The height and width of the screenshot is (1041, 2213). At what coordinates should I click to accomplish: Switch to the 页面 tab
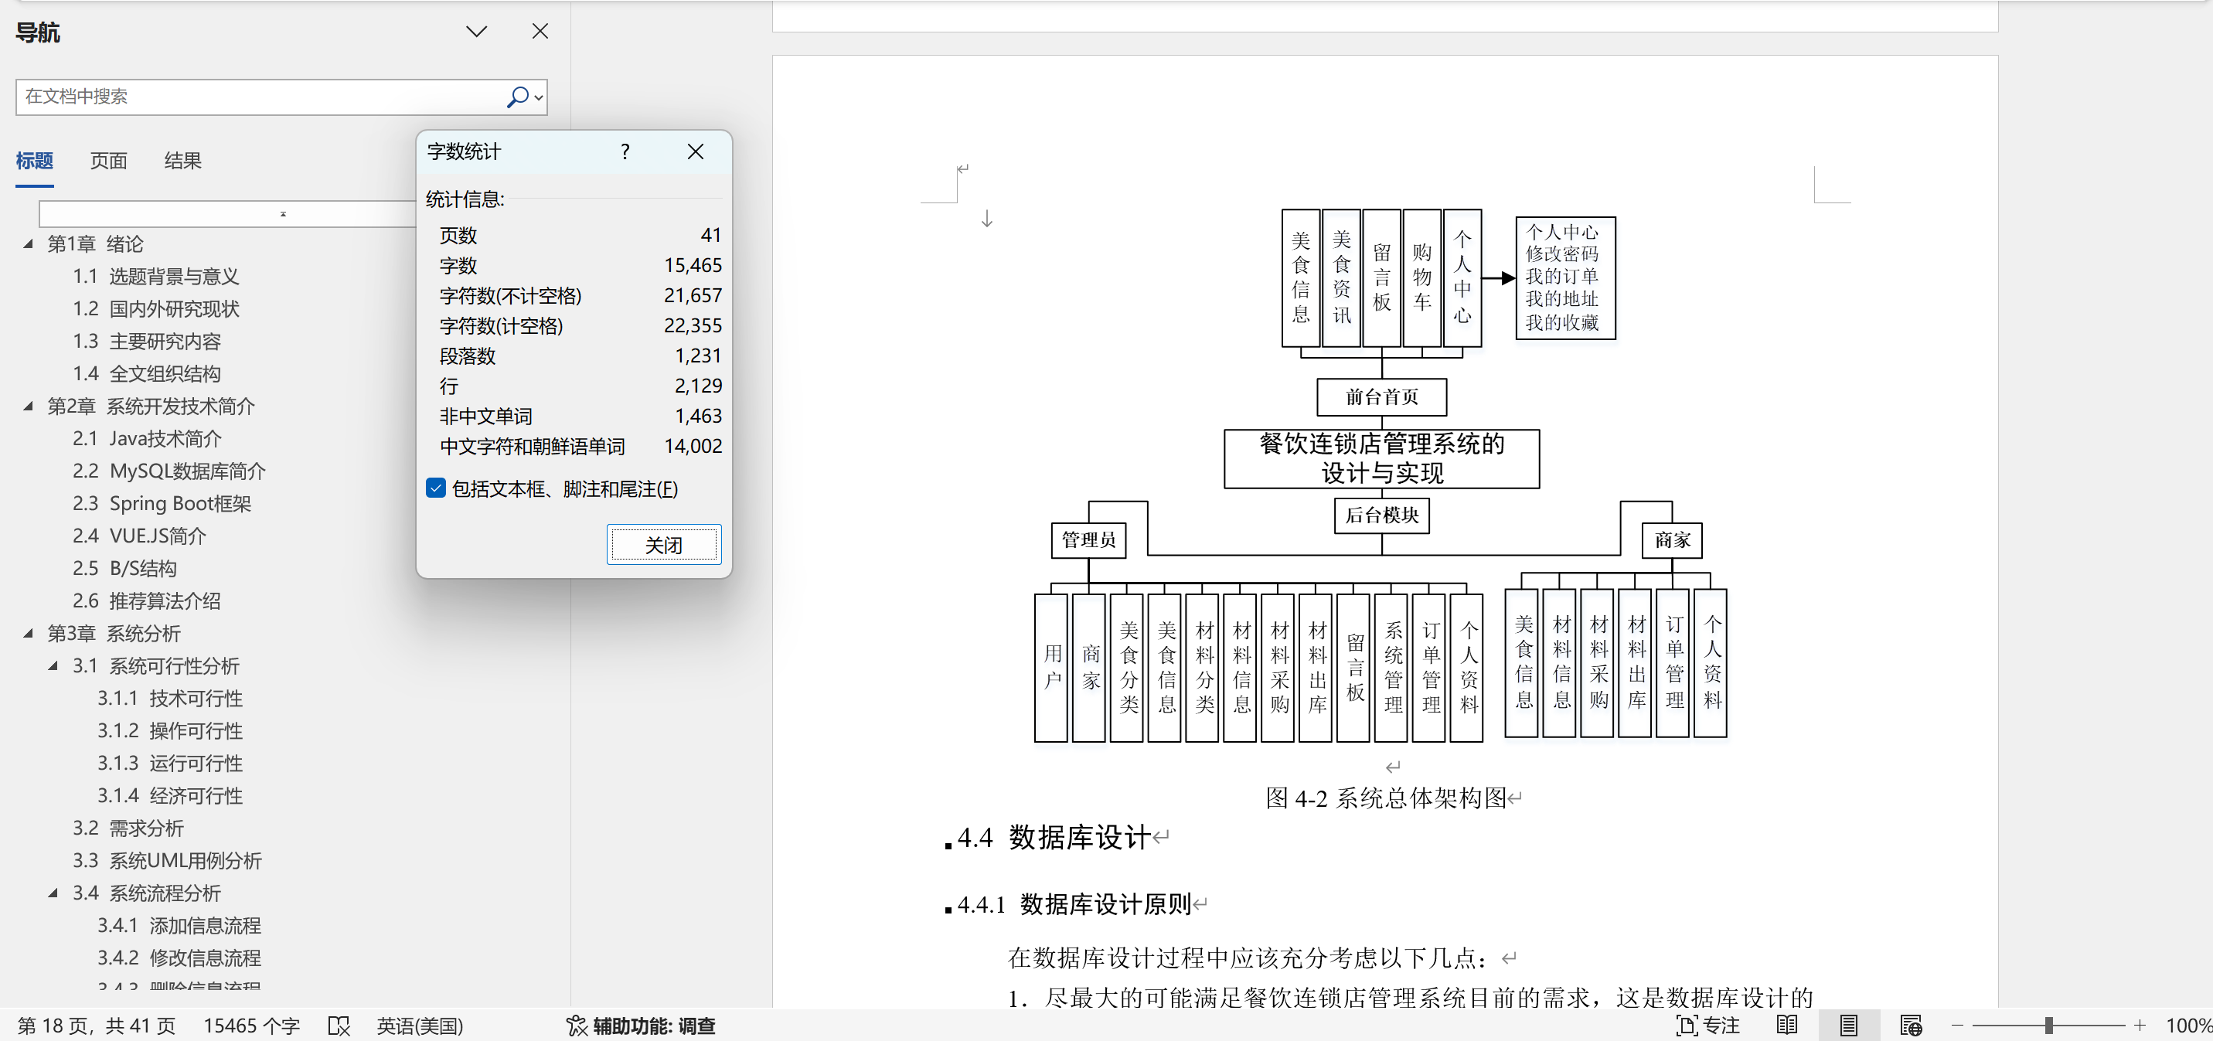pyautogui.click(x=108, y=161)
